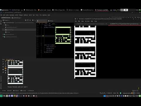The image size is (141, 106).
Task: Open Project panel settings gear icon
Action: coord(33,20)
